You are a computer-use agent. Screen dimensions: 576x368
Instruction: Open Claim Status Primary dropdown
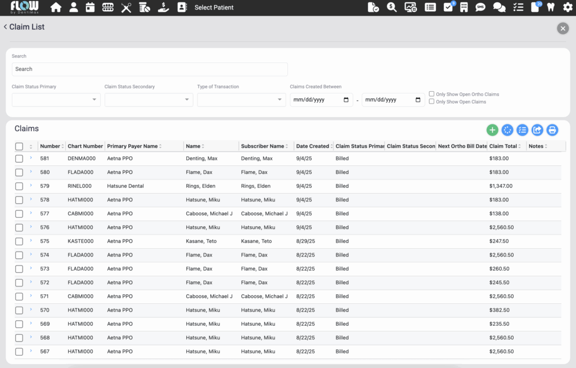click(56, 100)
